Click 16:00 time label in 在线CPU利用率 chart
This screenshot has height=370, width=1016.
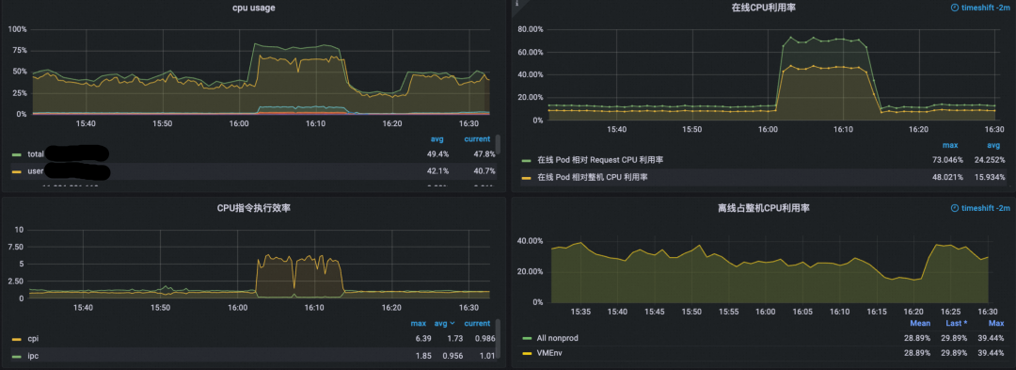click(768, 130)
